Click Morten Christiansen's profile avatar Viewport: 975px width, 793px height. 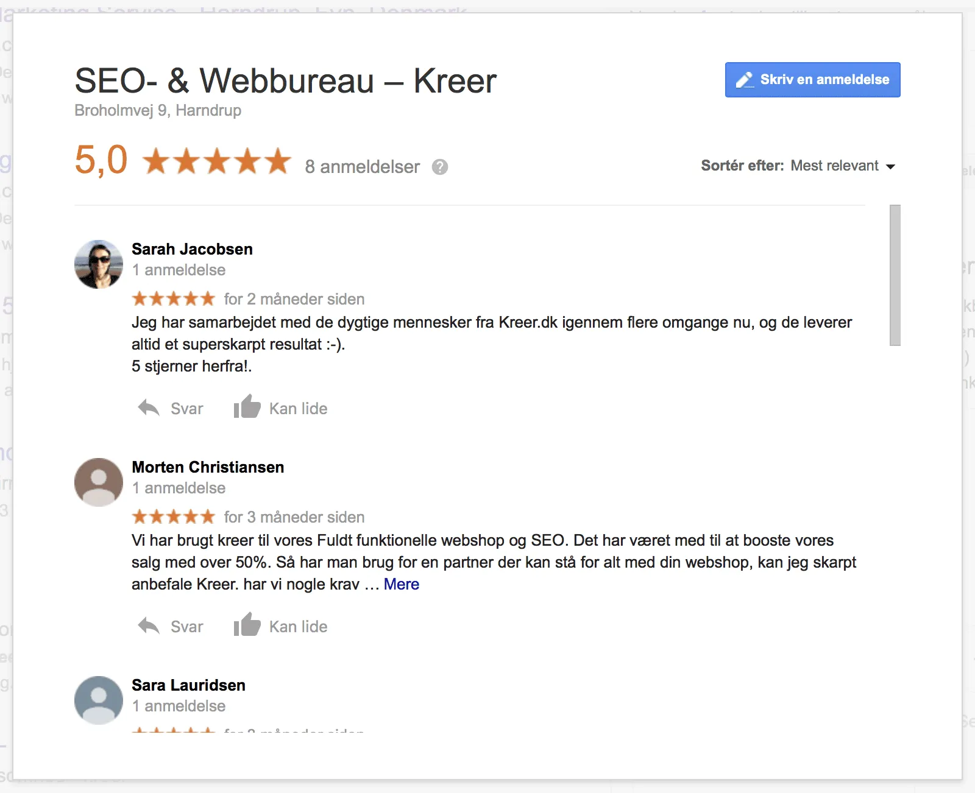(x=97, y=482)
